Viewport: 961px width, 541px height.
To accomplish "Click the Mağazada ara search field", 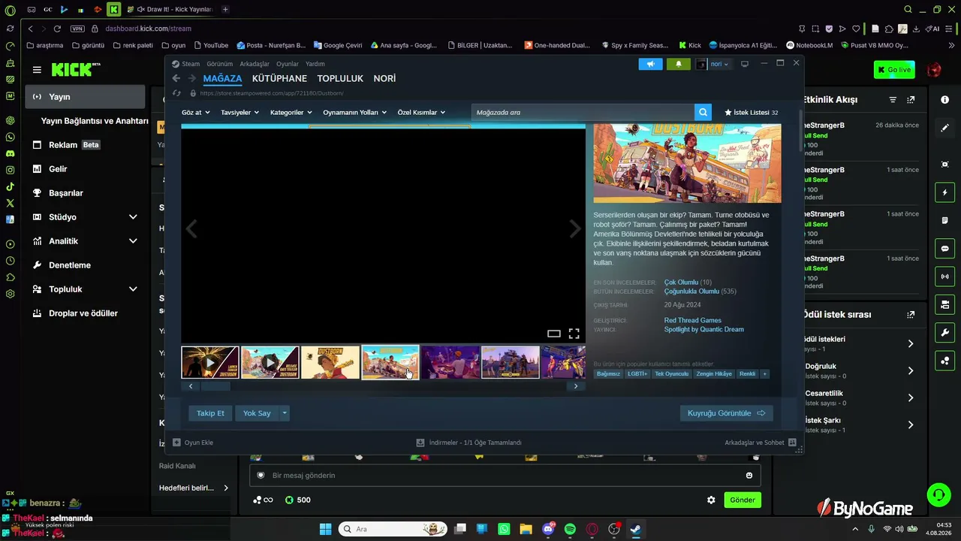I will (583, 112).
